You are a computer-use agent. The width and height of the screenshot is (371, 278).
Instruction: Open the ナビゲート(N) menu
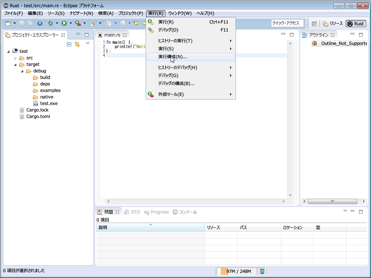[x=81, y=13]
